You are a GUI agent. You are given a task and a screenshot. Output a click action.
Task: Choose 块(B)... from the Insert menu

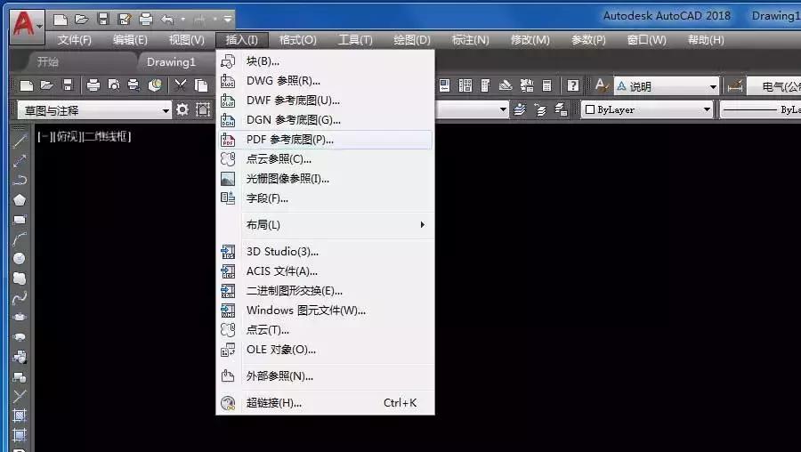326,61
